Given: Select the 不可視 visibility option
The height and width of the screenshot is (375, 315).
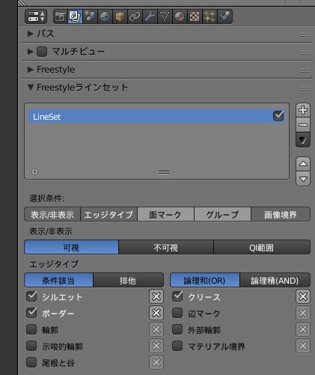Looking at the screenshot, I should [166, 248].
